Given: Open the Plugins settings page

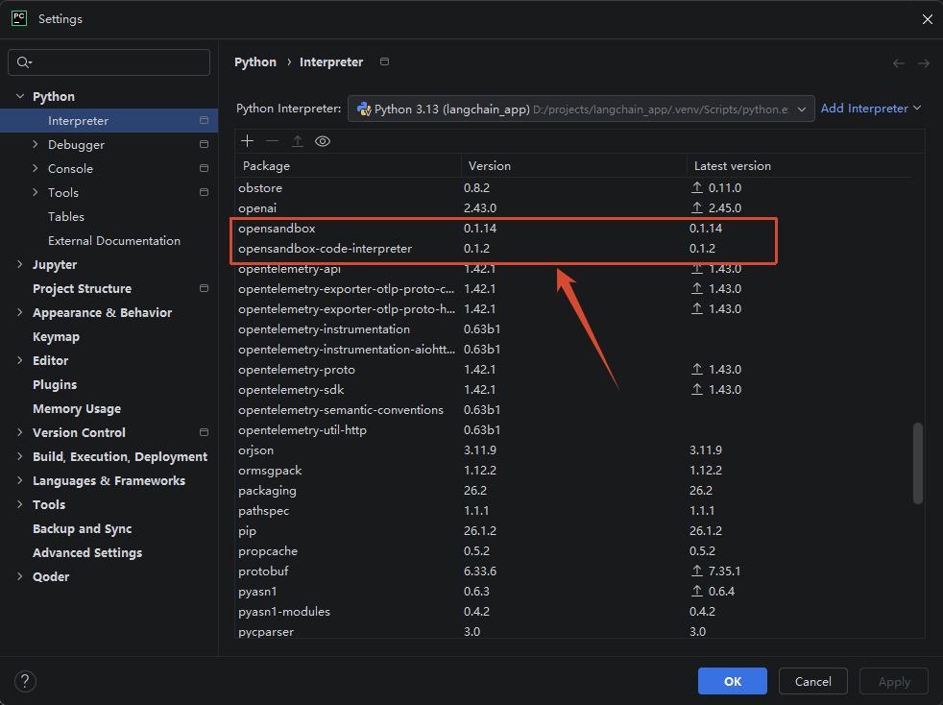Looking at the screenshot, I should pyautogui.click(x=55, y=385).
